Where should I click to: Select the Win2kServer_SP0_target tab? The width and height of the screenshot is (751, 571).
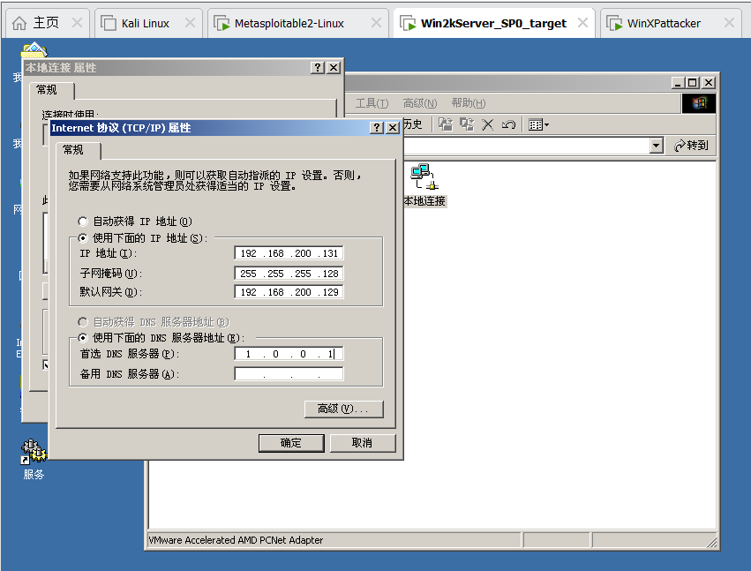[493, 23]
